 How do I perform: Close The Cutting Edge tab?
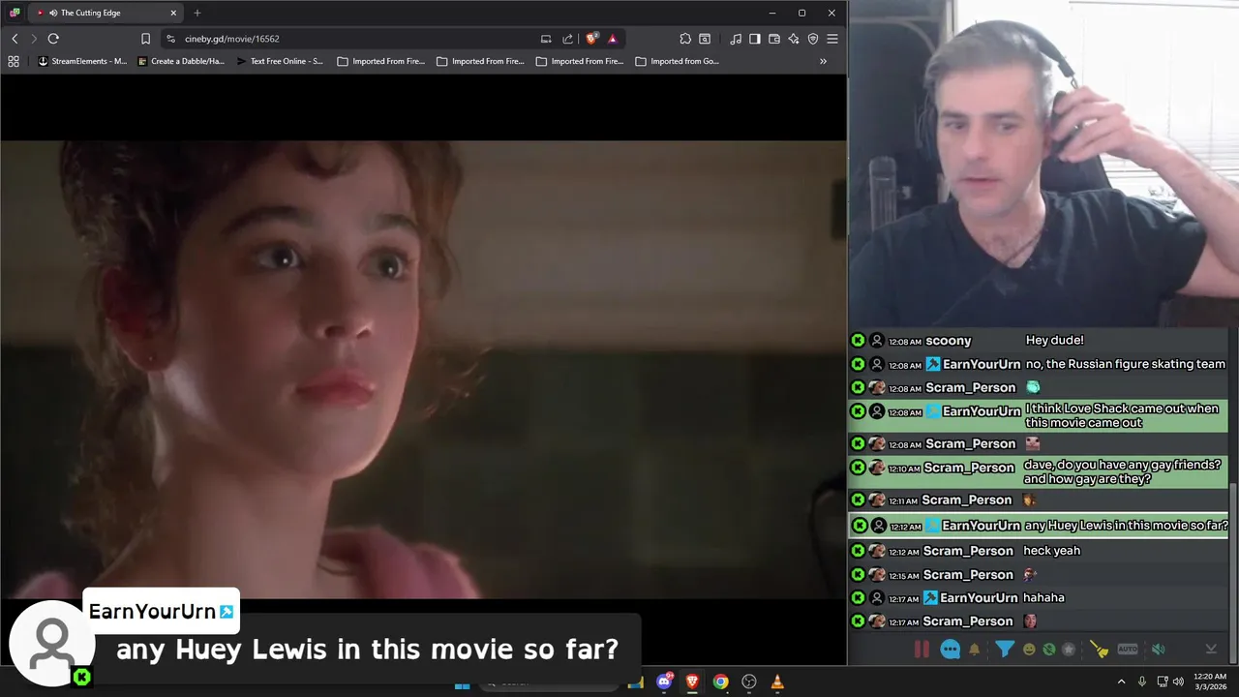click(x=173, y=13)
